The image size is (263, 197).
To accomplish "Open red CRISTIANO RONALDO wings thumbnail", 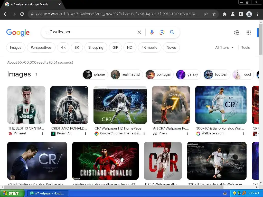I will pyautogui.click(x=105, y=161).
